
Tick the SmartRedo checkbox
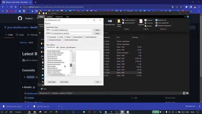(x=48, y=37)
